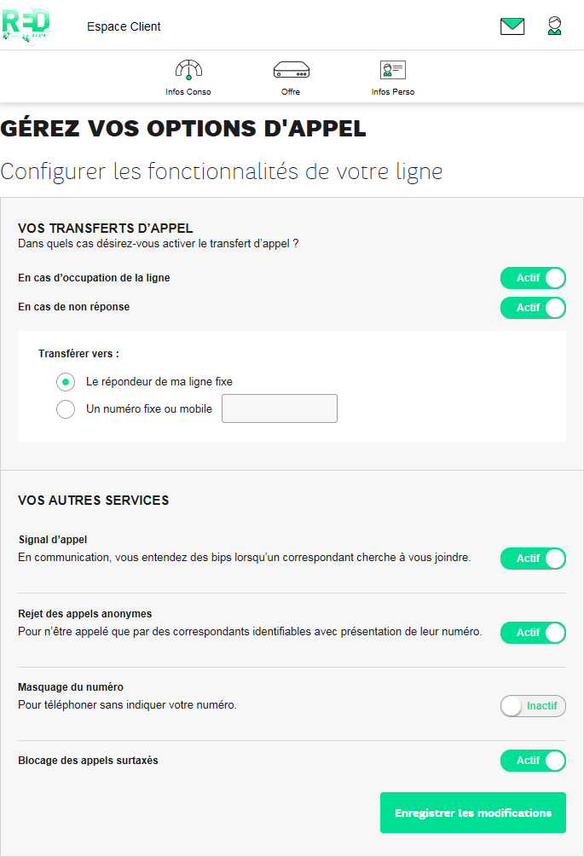Screen dimensions: 584x857
Task: Disable transfer when line is busy
Action: tap(533, 278)
